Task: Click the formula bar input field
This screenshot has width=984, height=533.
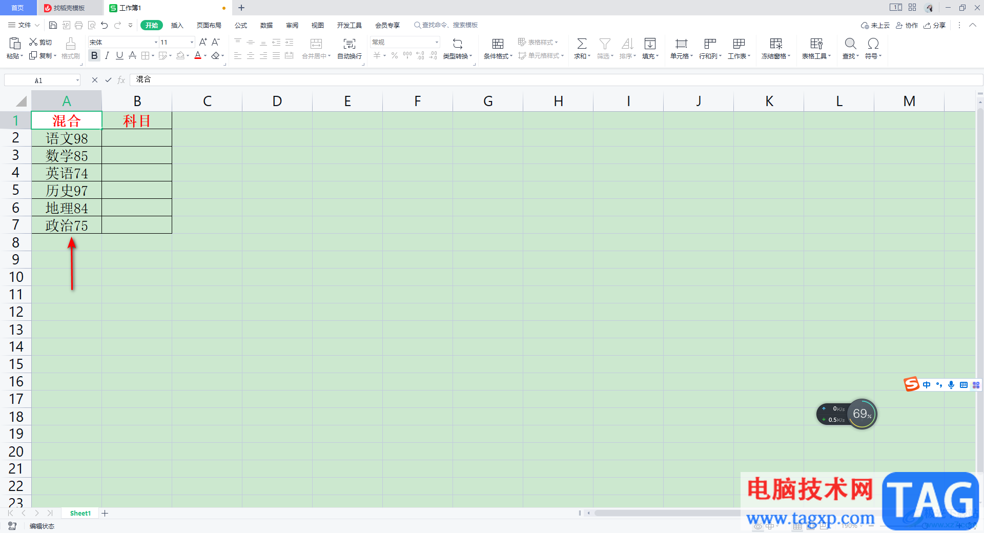Action: 556,79
